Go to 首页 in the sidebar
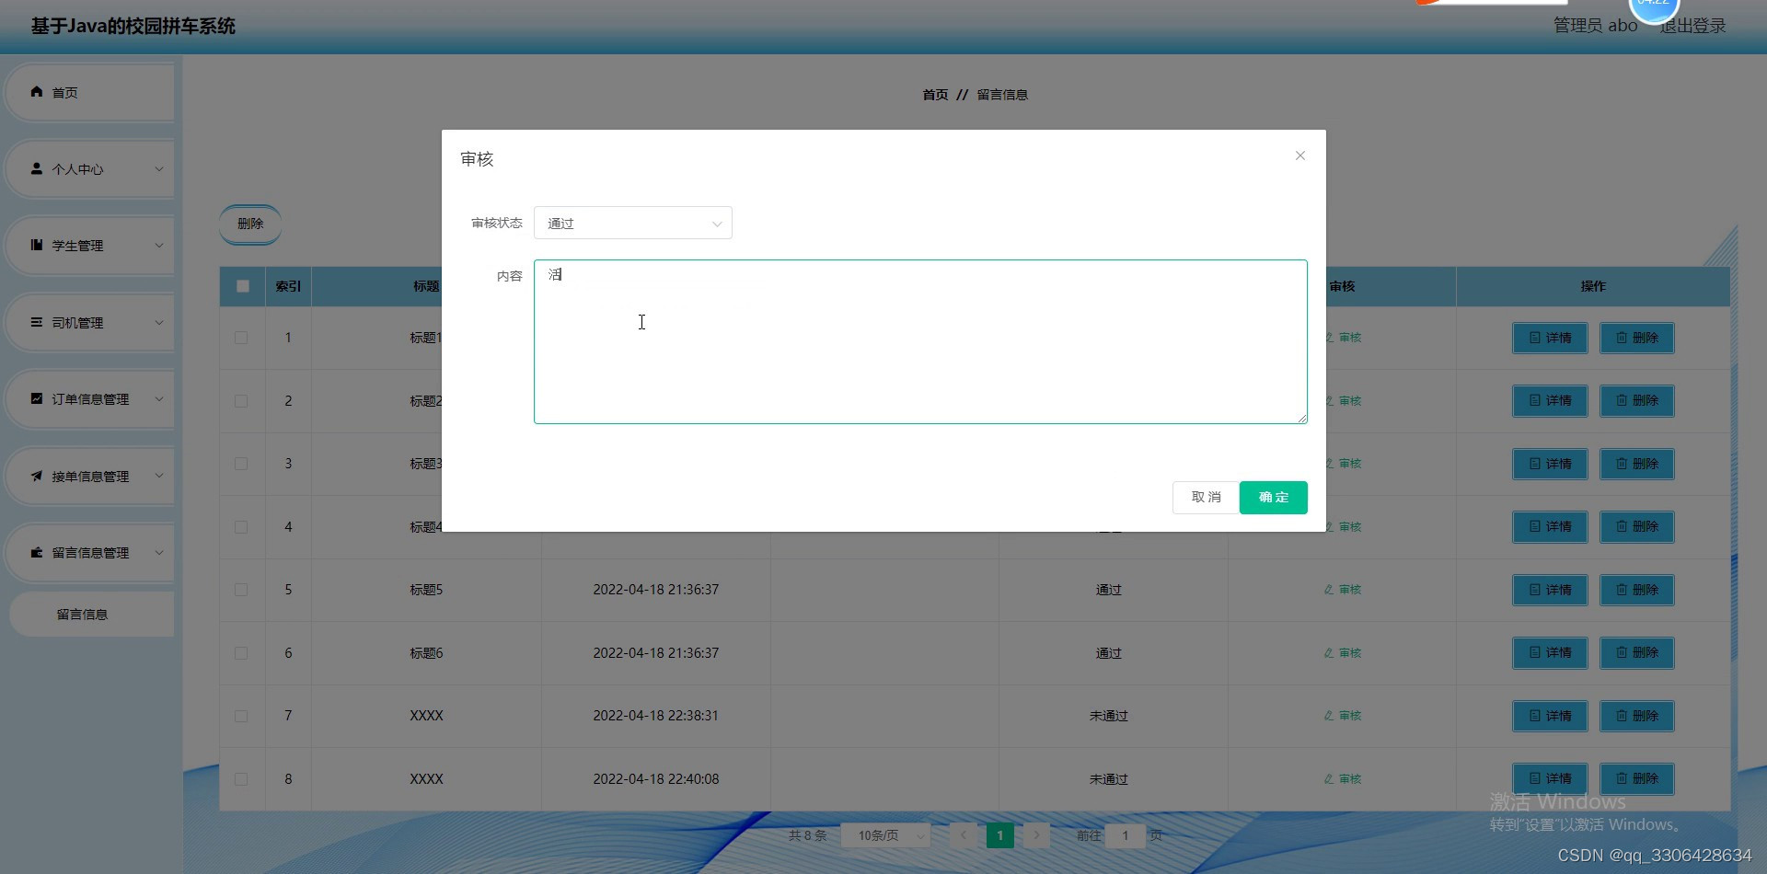 [90, 92]
